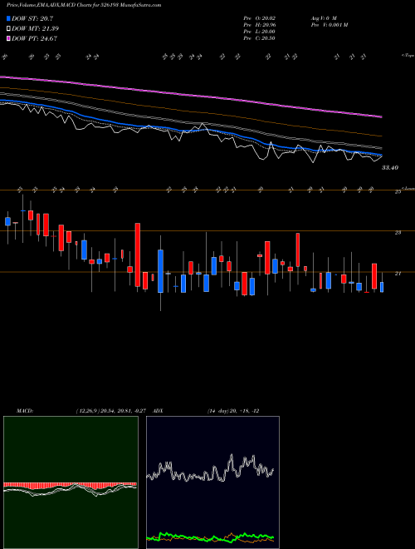The width and height of the screenshot is (415, 549).
Task: Select the 'DOW ST: 20.7' legend text
Action: coord(32,18)
